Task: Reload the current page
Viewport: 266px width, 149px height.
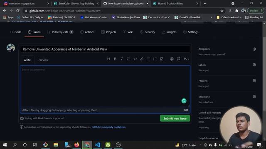Action: [18, 11]
